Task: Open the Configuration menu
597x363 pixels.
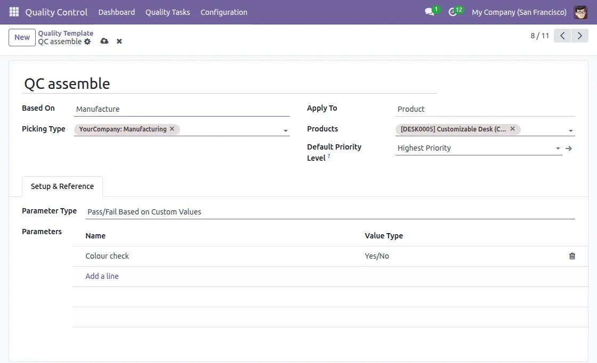Action: pyautogui.click(x=224, y=12)
